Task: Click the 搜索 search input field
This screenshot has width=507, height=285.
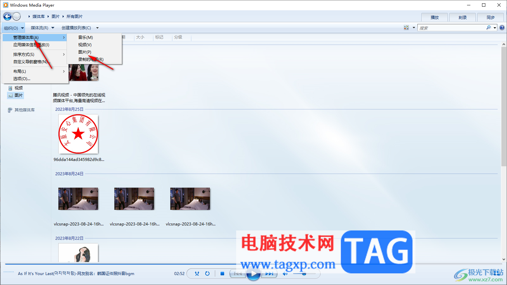Action: point(451,28)
